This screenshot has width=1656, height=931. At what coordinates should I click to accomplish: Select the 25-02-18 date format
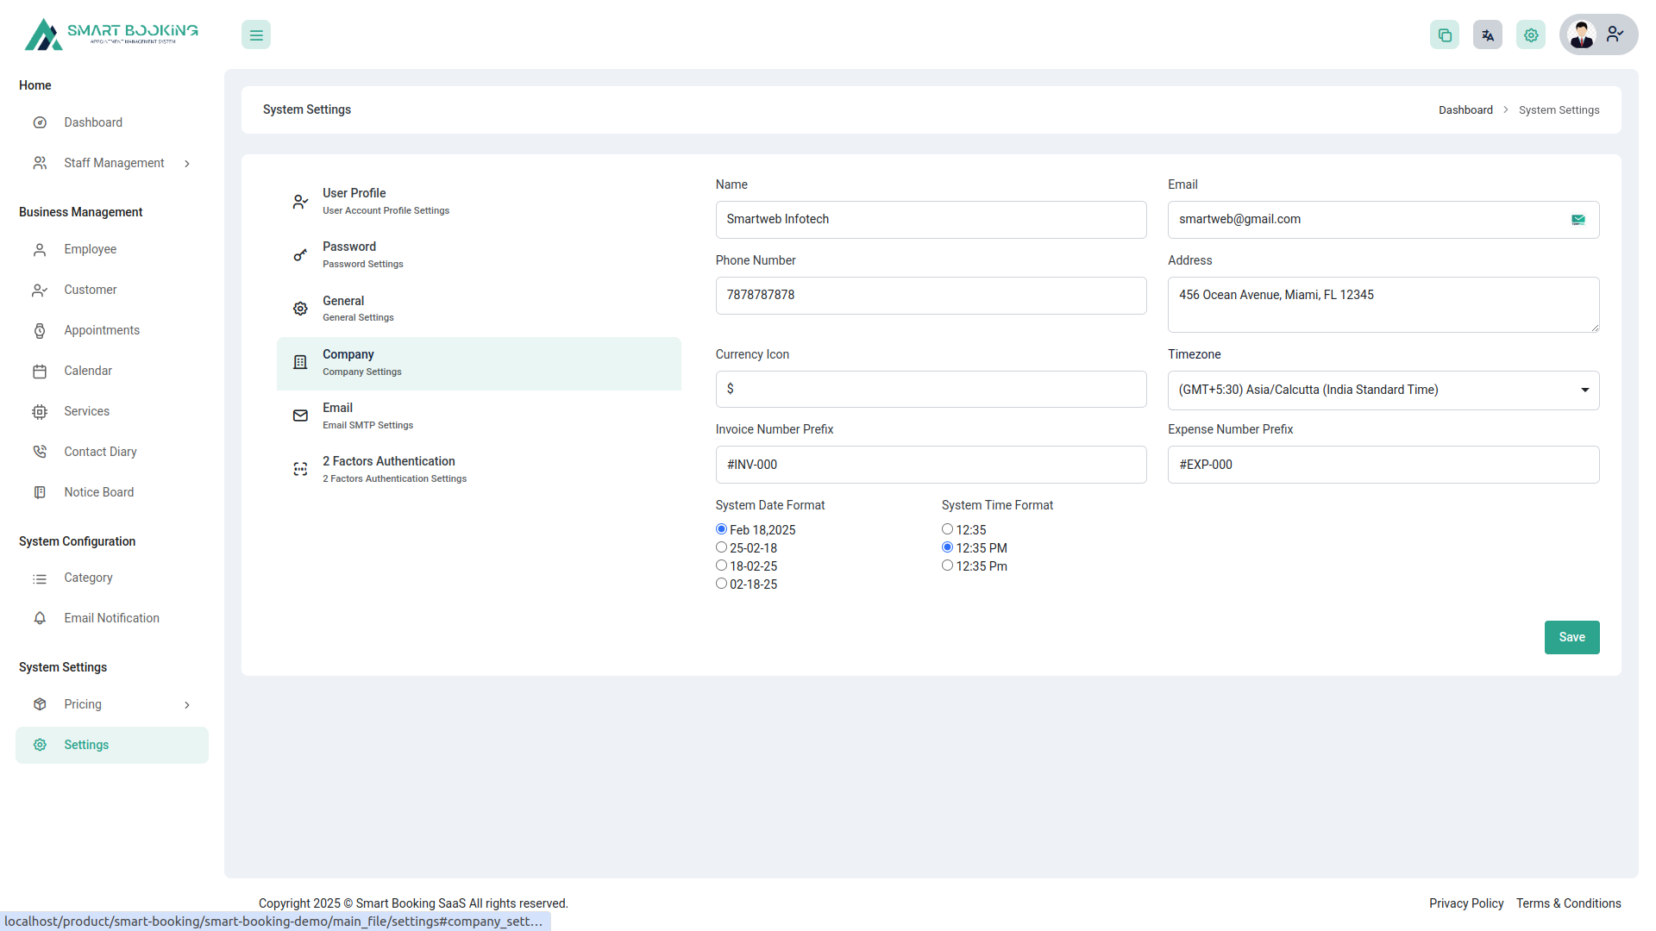pyautogui.click(x=721, y=547)
